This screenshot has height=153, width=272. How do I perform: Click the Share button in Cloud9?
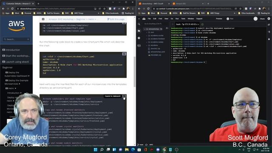[262, 19]
